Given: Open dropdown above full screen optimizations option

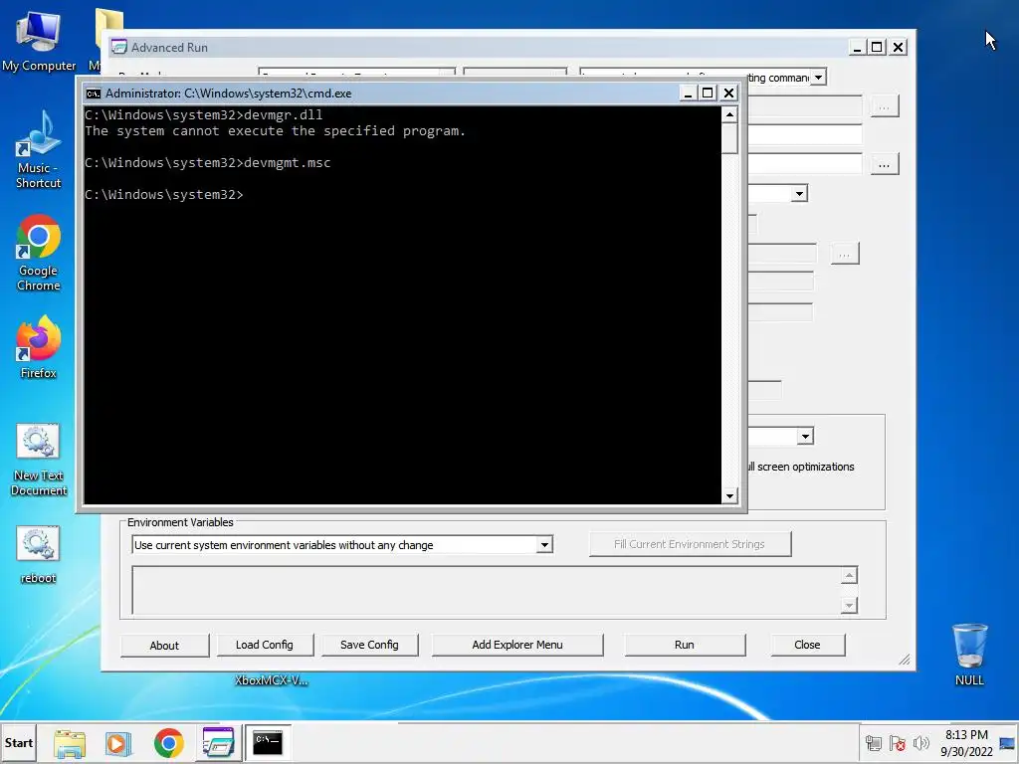Looking at the screenshot, I should point(805,436).
